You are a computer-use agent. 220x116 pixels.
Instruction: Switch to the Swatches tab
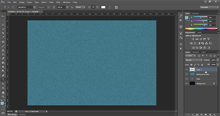(x=195, y=13)
